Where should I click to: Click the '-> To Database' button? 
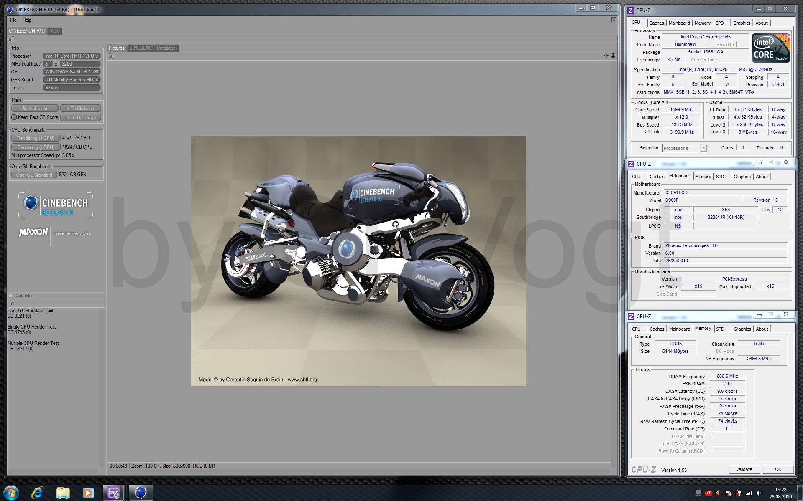(81, 118)
